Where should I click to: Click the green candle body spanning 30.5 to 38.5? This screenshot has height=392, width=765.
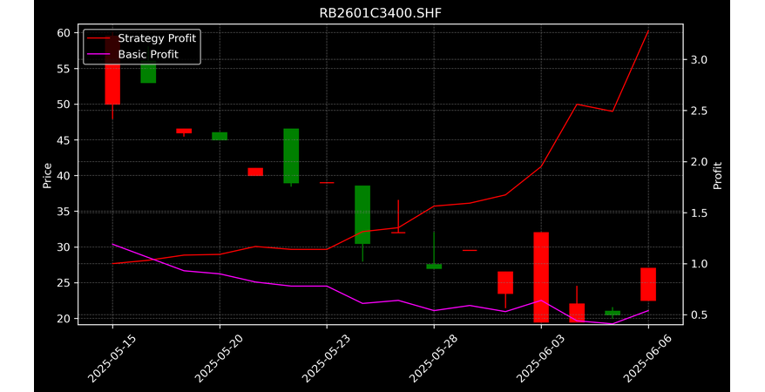tap(362, 214)
